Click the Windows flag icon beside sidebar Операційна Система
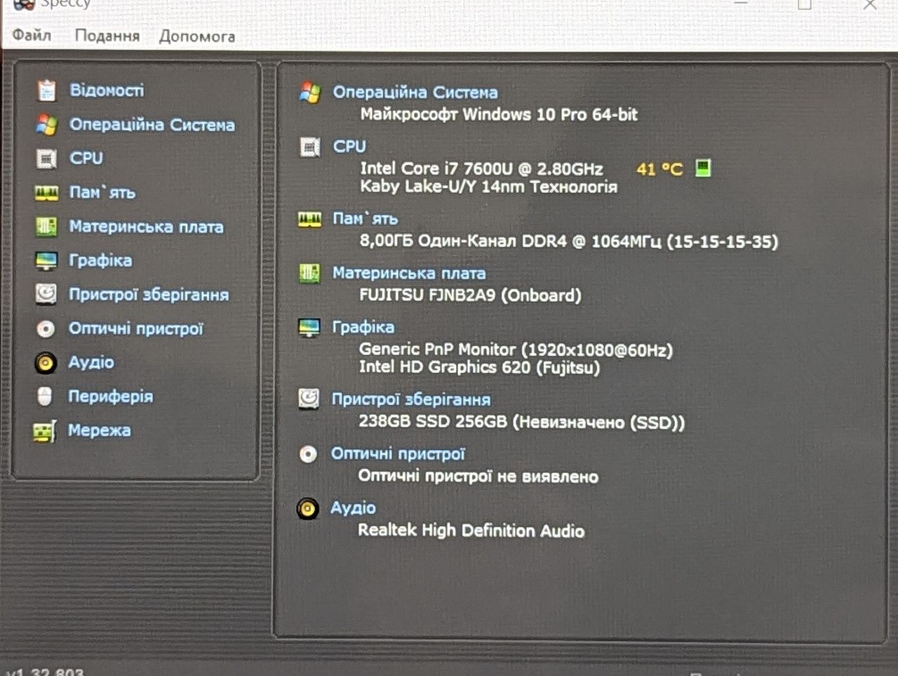 (46, 125)
